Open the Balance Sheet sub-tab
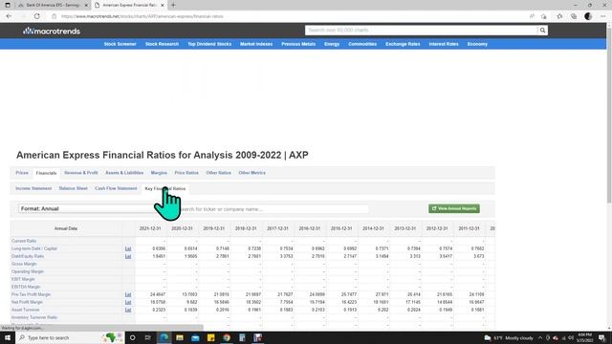Screen dimensions: 612x344 [x=74, y=188]
